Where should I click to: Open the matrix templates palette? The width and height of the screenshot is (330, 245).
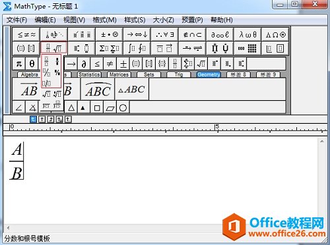click(247, 48)
